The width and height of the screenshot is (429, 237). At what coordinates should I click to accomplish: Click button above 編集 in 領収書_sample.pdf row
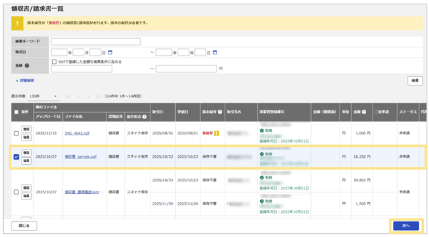coord(26,153)
